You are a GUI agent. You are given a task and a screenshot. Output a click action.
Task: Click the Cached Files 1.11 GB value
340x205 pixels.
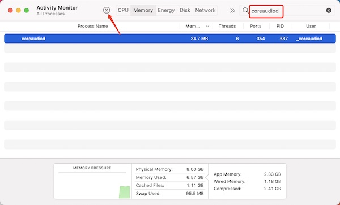195,185
